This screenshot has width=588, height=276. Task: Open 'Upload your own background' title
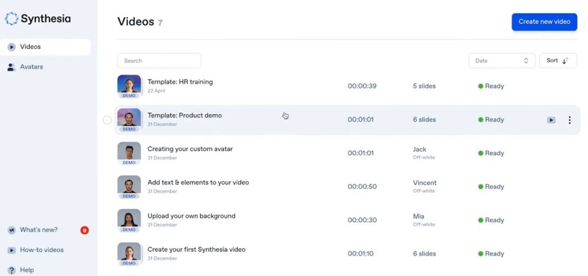coord(191,216)
